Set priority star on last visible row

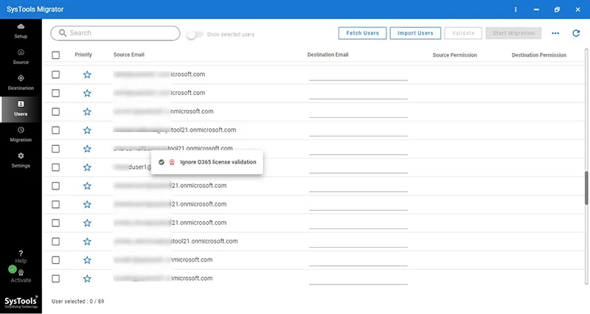pyautogui.click(x=87, y=279)
